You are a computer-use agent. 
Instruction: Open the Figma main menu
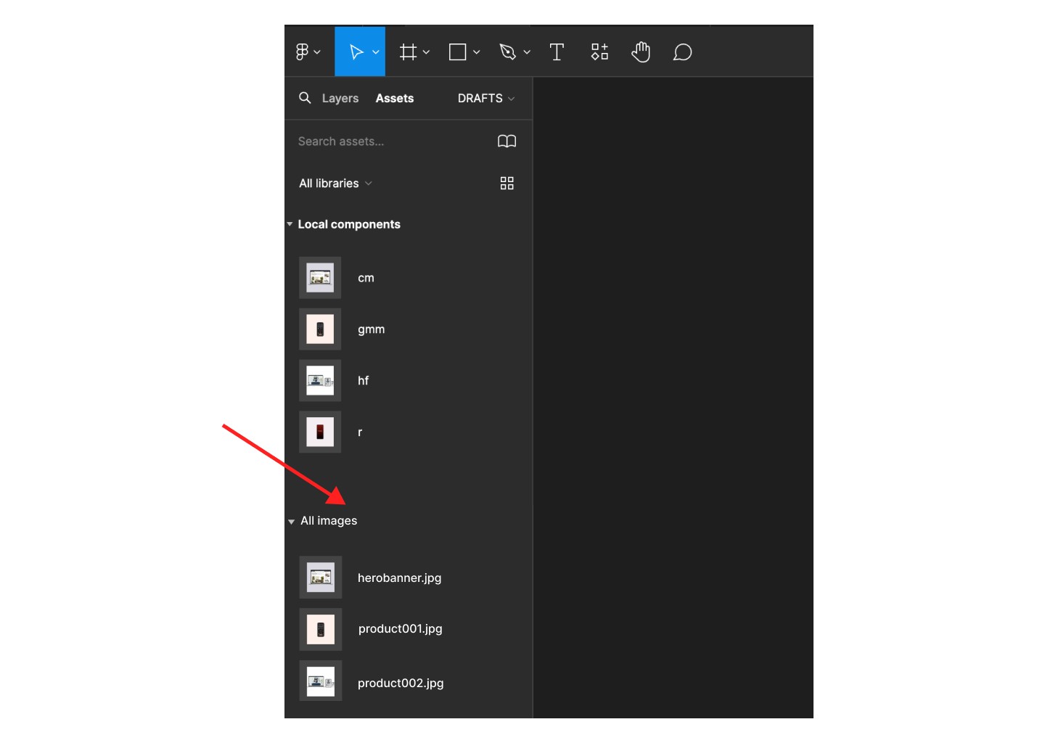[x=308, y=52]
